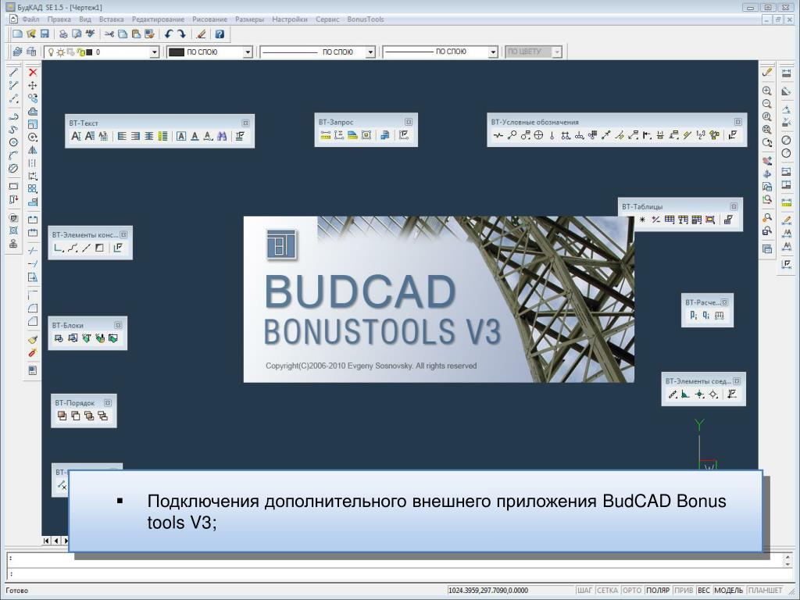Toggle the layer lightbulb on/off icon
Image resolution: width=800 pixels, height=600 pixels.
(x=51, y=52)
